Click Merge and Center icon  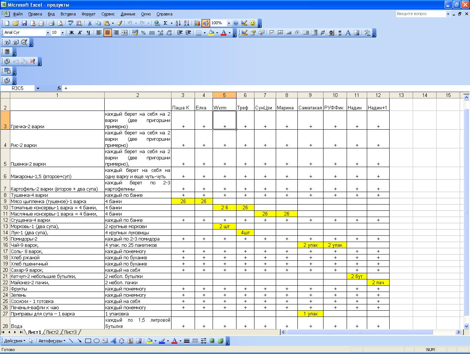124,33
